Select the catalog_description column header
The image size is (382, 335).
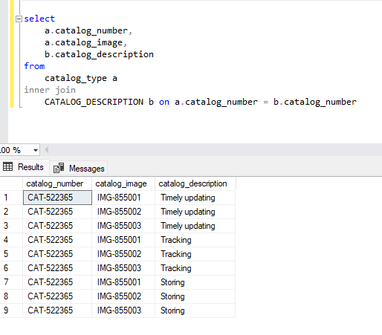pos(195,183)
